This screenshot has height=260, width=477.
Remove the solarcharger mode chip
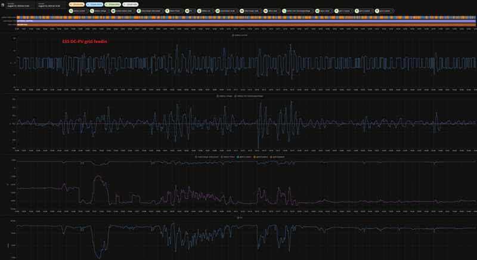(237, 11)
